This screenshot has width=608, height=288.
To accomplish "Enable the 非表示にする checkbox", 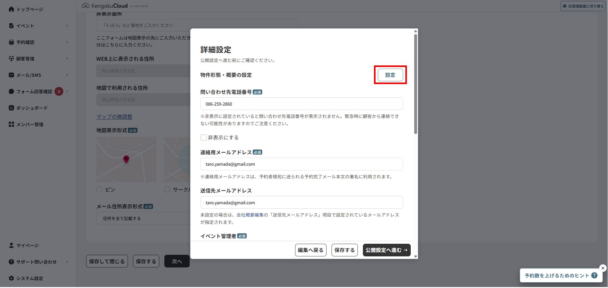I will coord(204,138).
